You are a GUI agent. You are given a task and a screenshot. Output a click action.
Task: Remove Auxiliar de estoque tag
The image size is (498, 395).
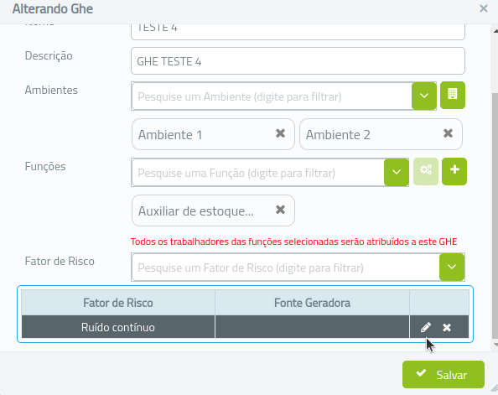pos(280,210)
